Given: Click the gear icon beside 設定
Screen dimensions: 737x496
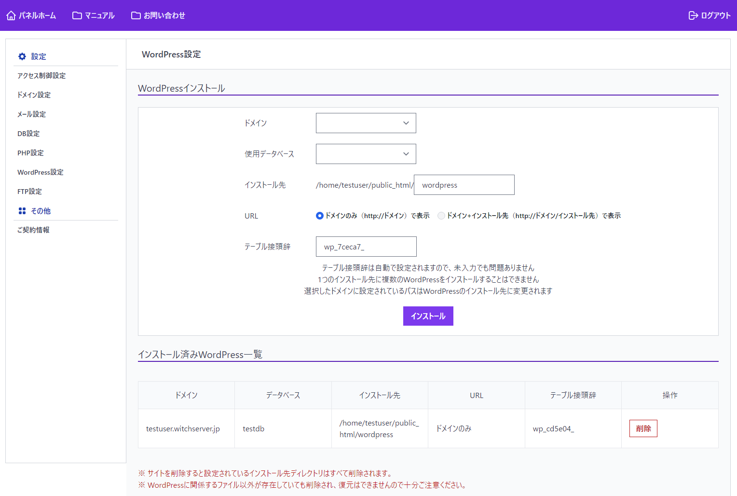Looking at the screenshot, I should point(22,56).
